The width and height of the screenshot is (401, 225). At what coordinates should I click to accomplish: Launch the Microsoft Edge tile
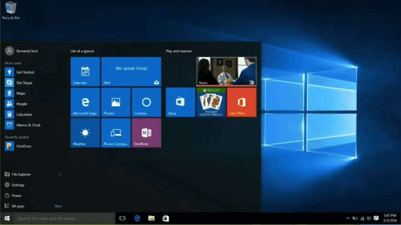click(85, 102)
